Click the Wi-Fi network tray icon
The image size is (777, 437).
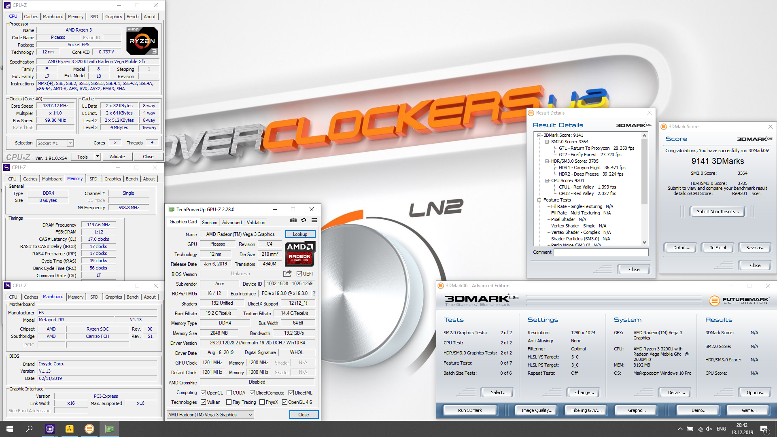point(700,429)
